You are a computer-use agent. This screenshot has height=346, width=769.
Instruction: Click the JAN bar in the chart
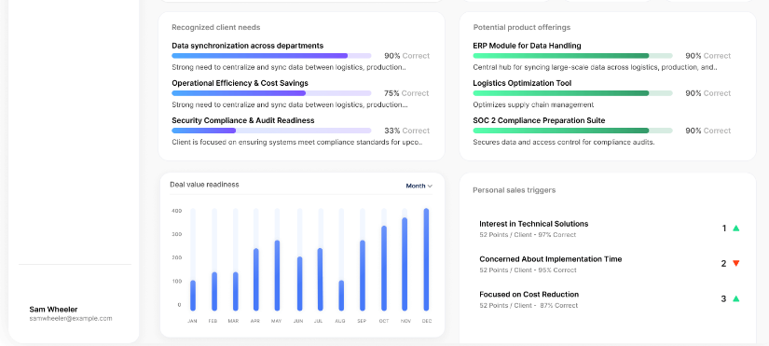tap(193, 296)
